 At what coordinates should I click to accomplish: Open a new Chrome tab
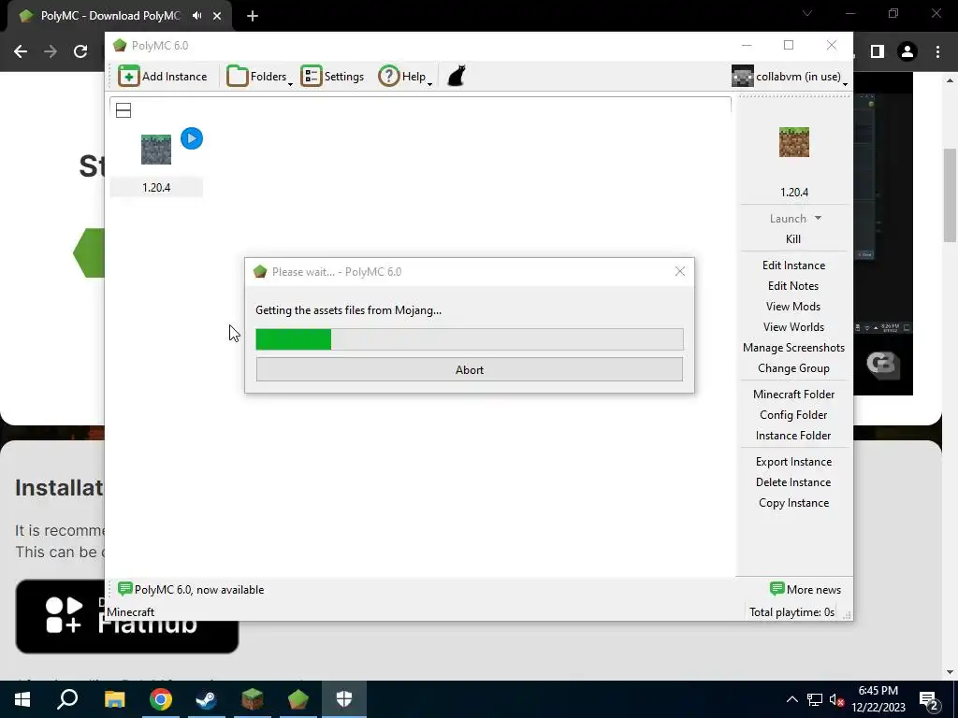[x=253, y=16]
